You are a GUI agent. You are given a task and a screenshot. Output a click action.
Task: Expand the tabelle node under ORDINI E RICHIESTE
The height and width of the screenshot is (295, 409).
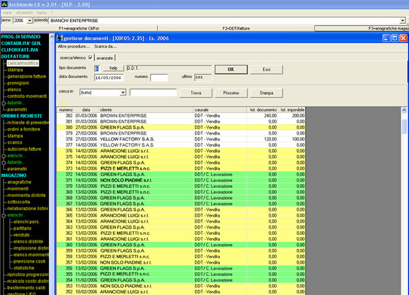(4, 162)
